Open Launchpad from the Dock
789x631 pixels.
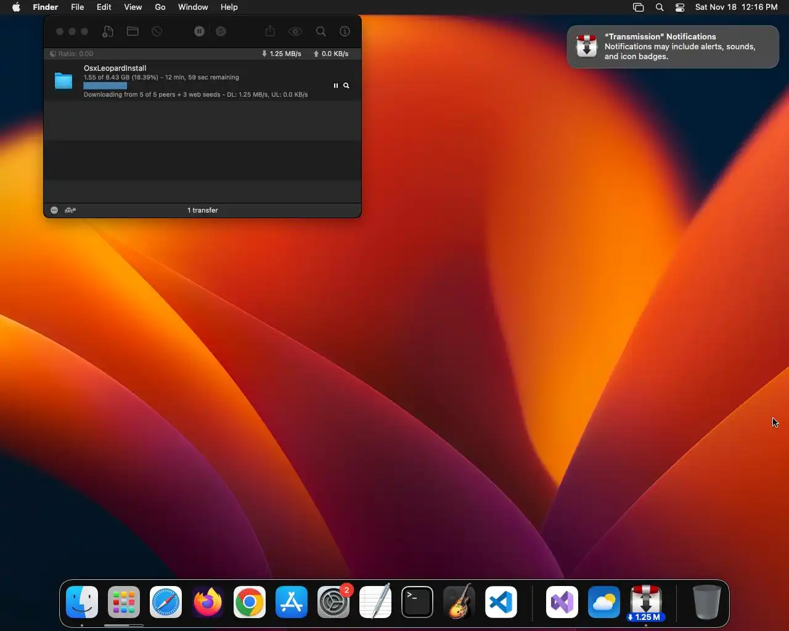click(x=124, y=602)
